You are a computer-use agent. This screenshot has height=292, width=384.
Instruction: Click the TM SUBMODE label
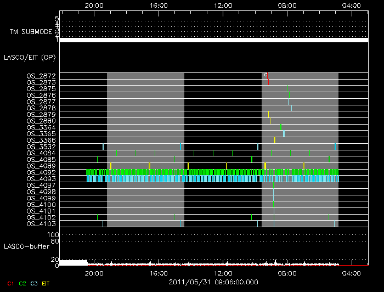click(30, 32)
